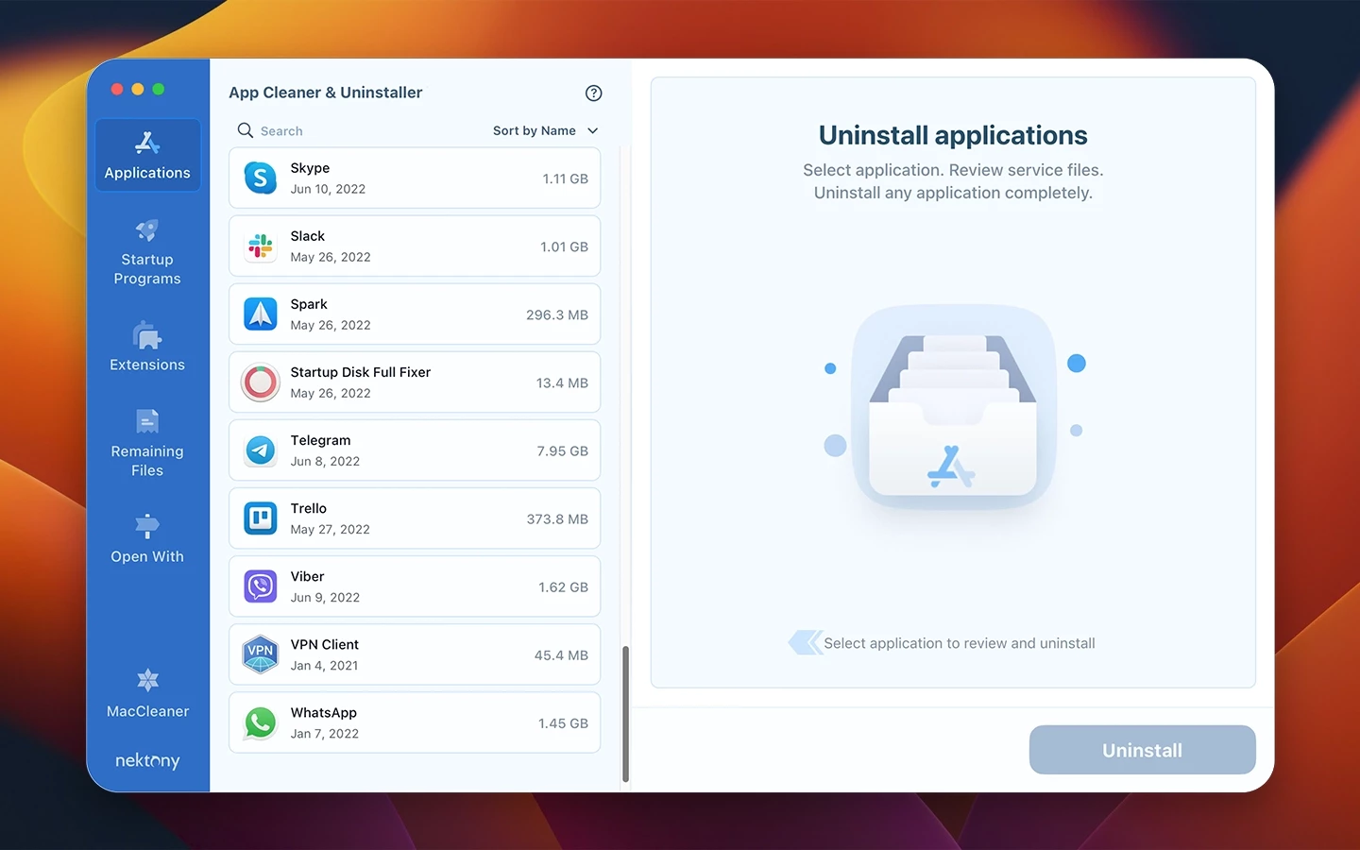Select the Viber application row
The image size is (1360, 850).
click(414, 586)
